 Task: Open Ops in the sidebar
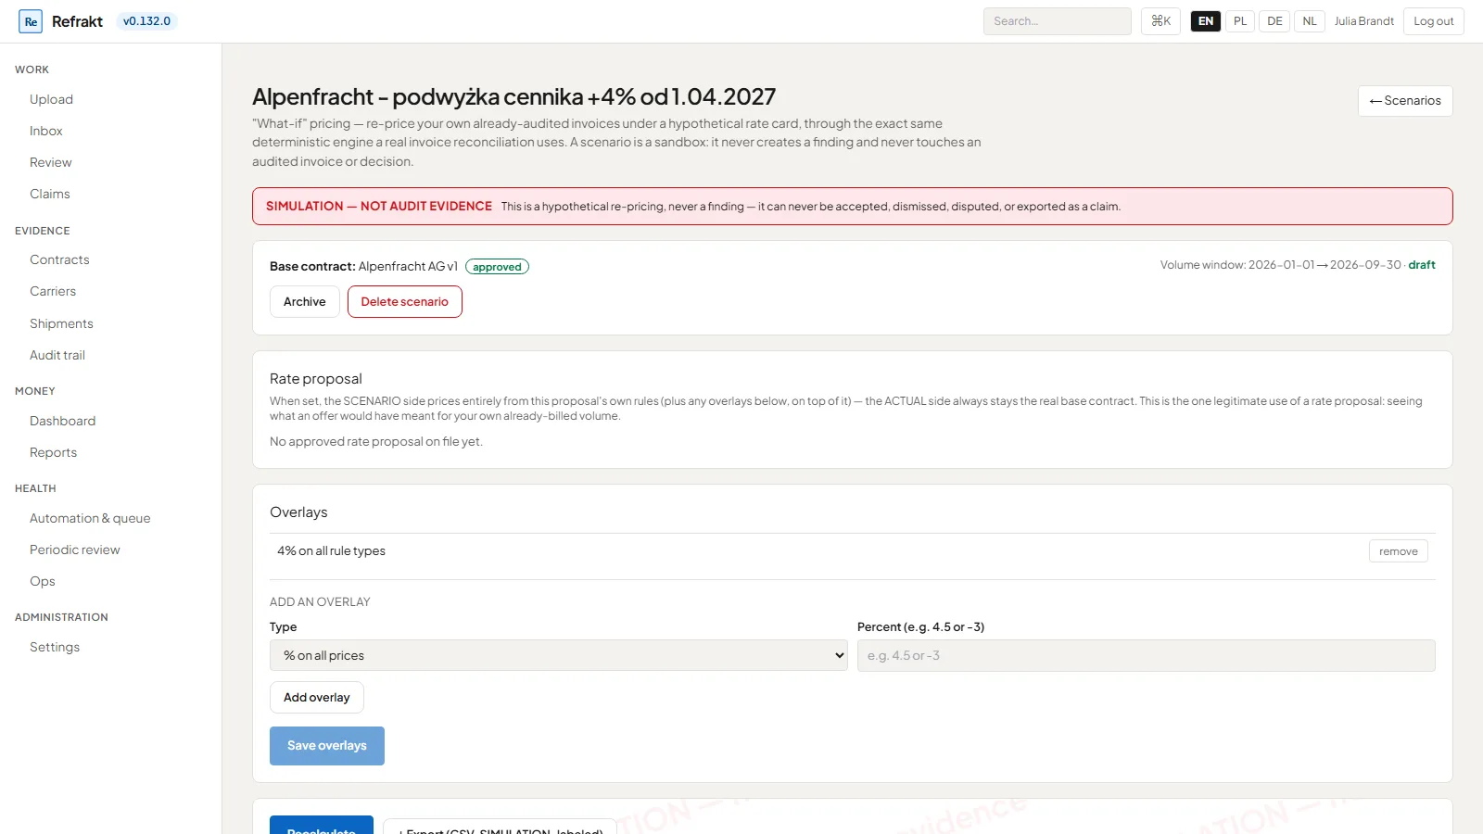click(x=43, y=581)
